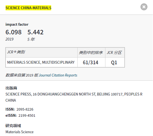Image resolution: width=153 pixels, height=136 pixels.
Task: Click the impact factor heading
Action: coord(17,24)
